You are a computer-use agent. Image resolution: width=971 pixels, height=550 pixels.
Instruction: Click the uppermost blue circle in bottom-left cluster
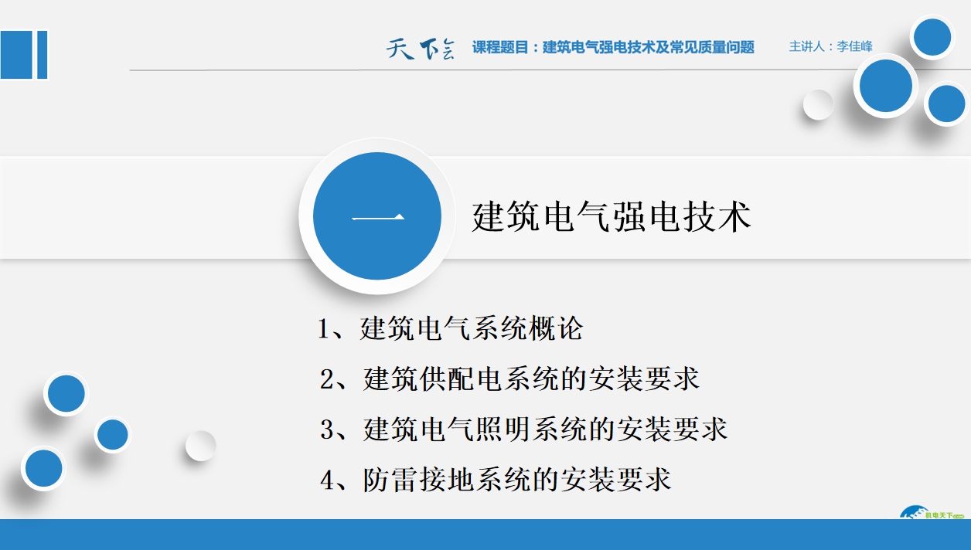point(66,393)
